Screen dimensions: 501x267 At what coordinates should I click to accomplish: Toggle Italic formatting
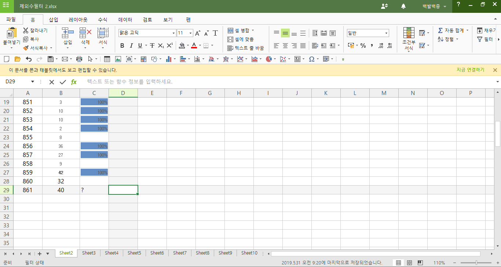(131, 46)
